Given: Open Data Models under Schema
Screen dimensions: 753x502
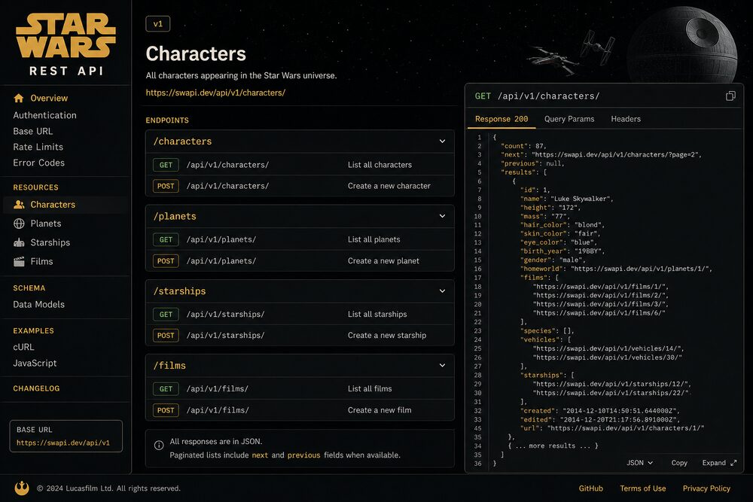Looking at the screenshot, I should (x=39, y=304).
